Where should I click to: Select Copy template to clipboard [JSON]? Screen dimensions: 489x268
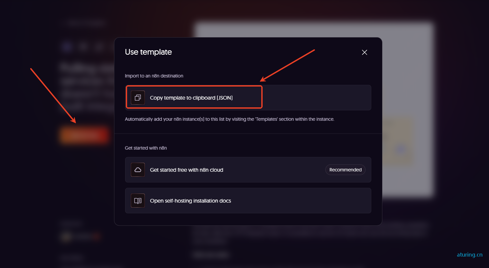(248, 98)
